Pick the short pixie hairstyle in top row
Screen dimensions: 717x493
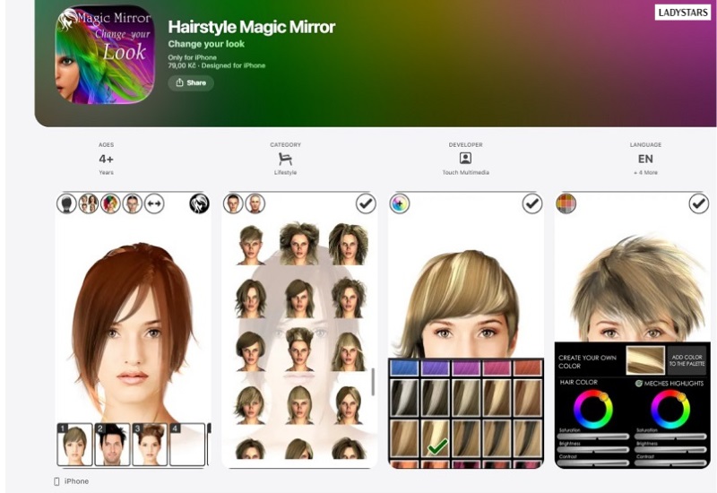pos(250,245)
